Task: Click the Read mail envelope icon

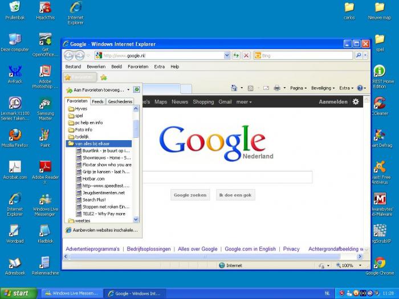Action: (x=265, y=88)
